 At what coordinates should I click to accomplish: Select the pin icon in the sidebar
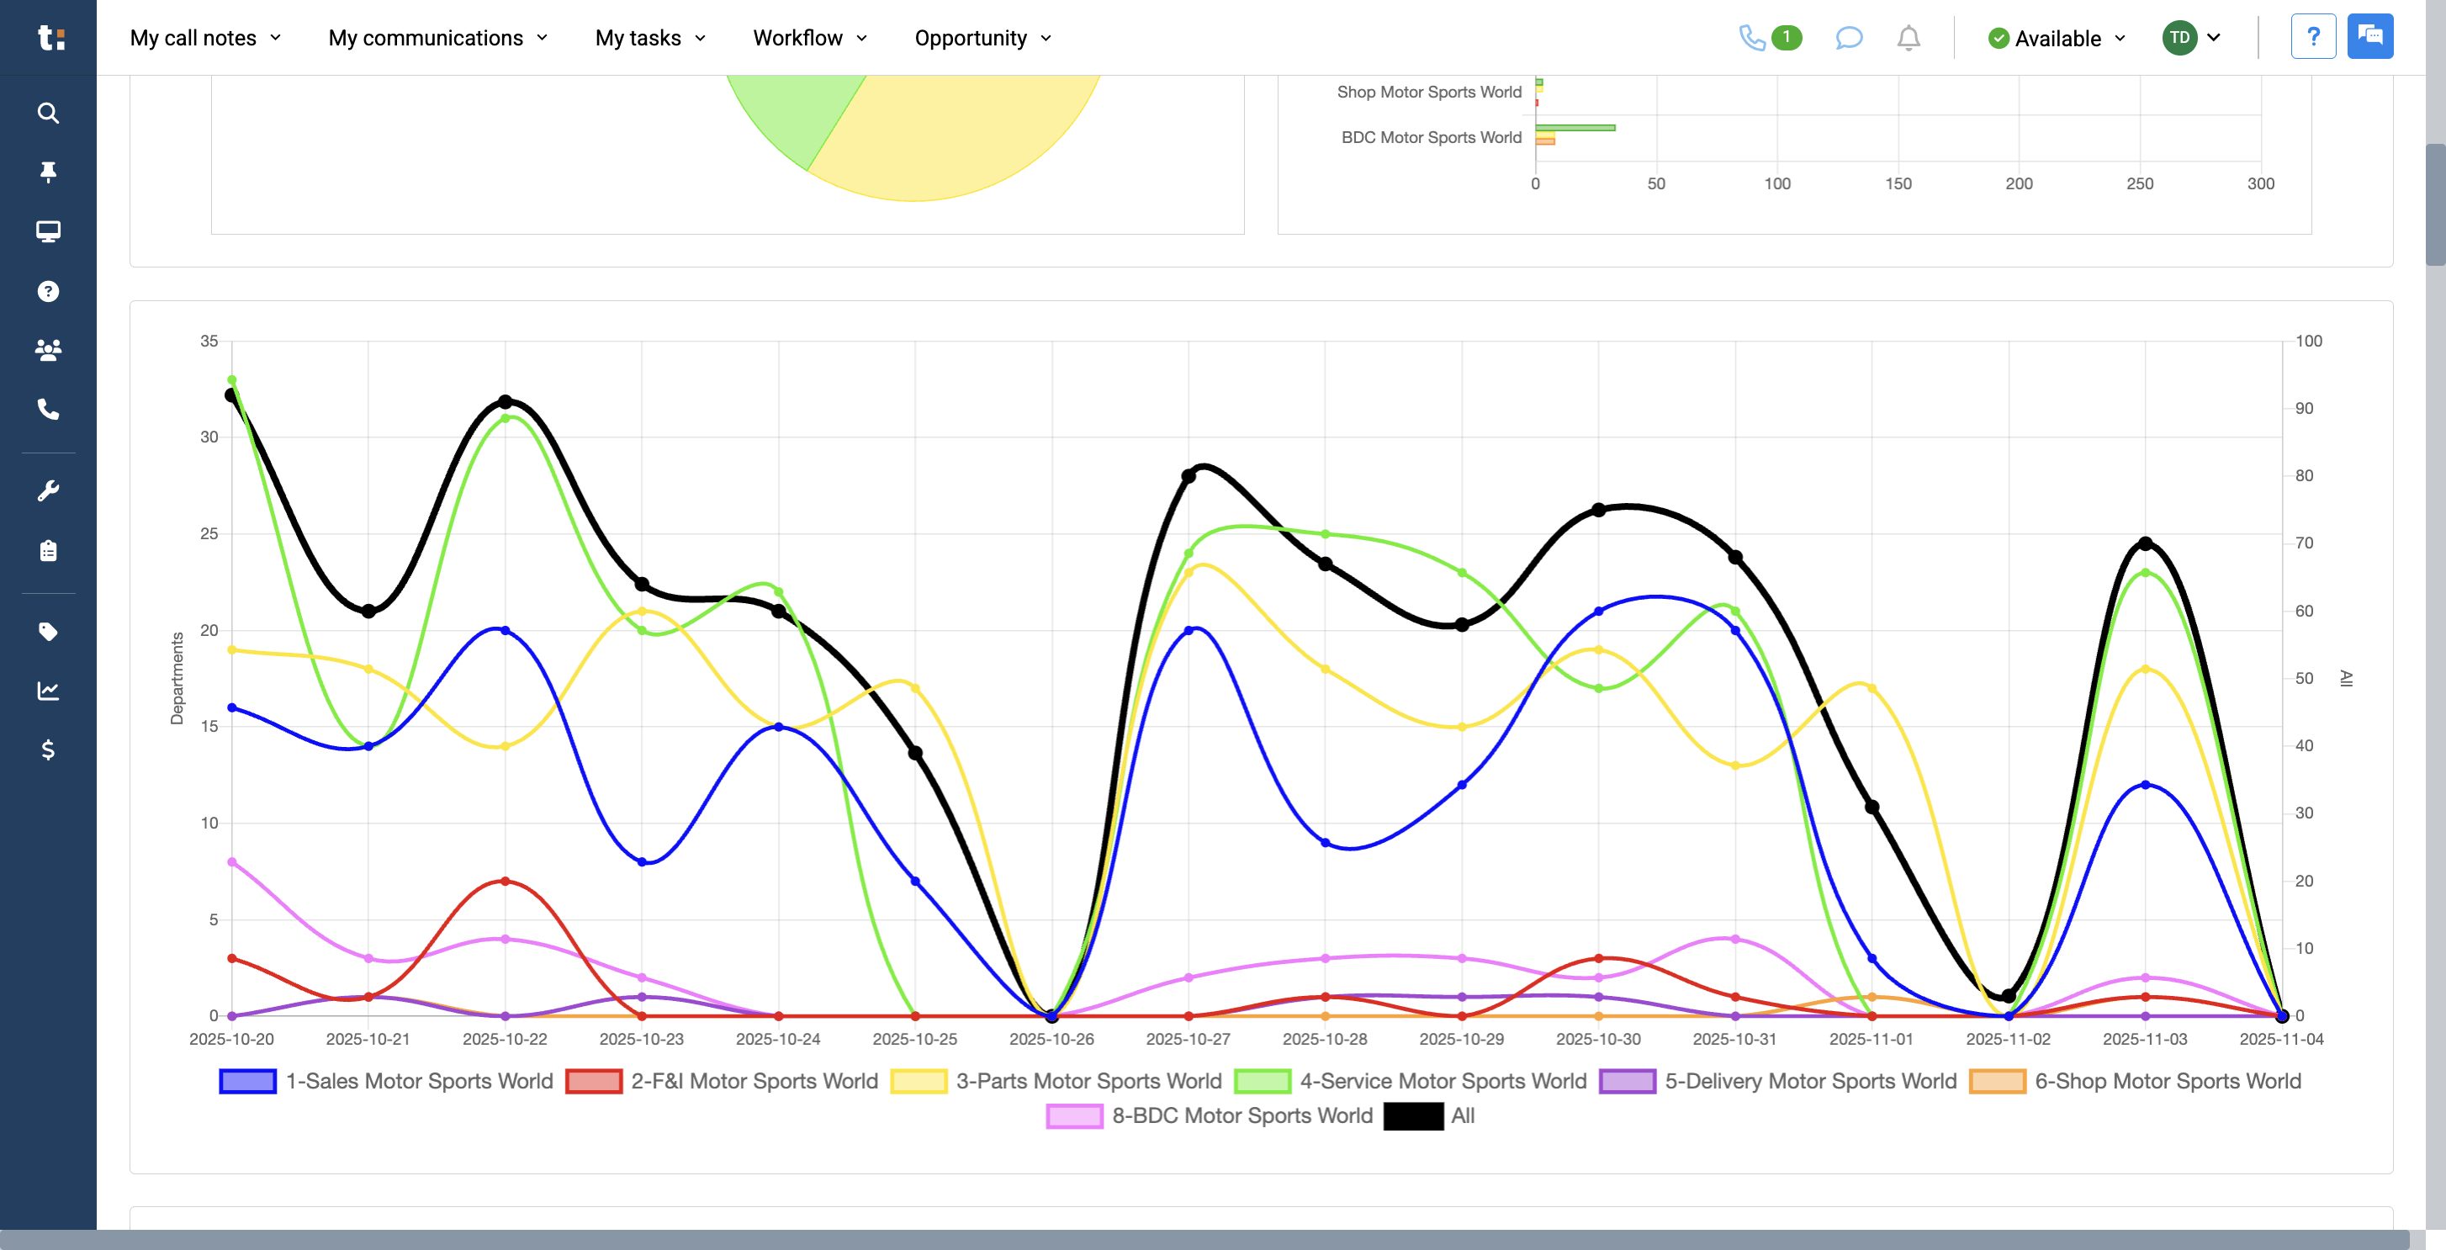[x=47, y=172]
